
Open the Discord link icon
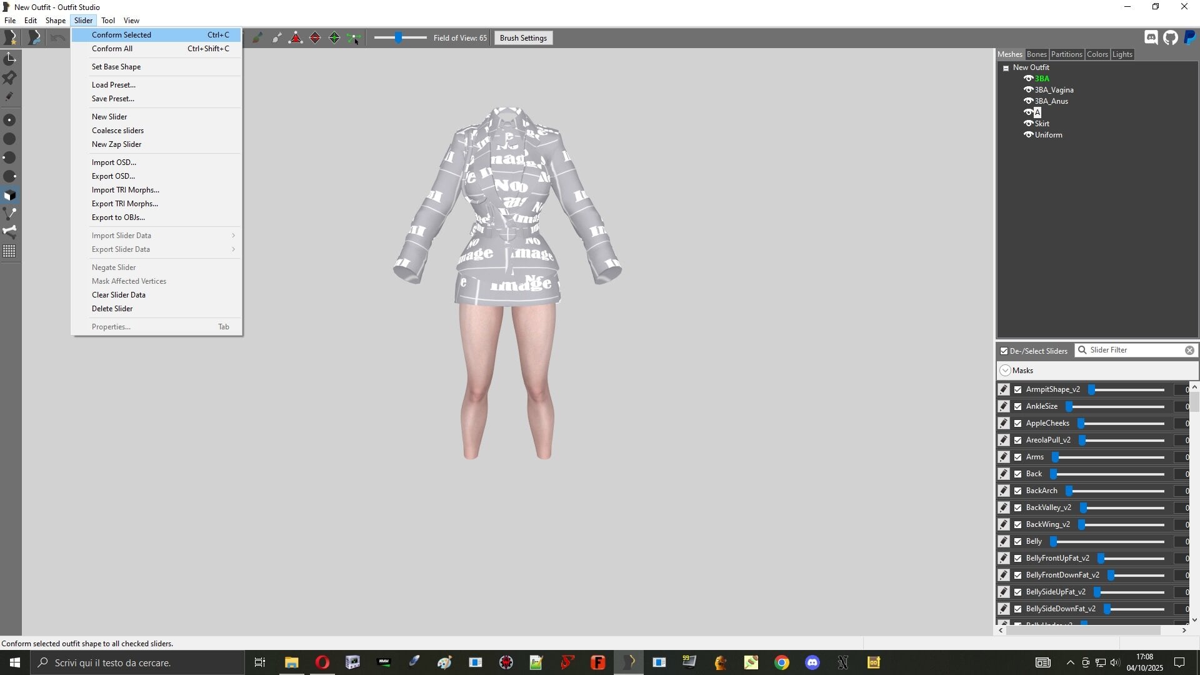point(1151,37)
